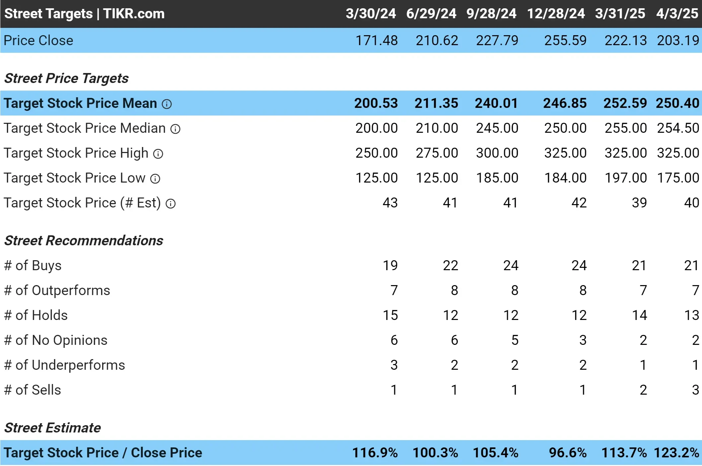
Task: Click the Street Recommendations section heading
Action: [84, 241]
